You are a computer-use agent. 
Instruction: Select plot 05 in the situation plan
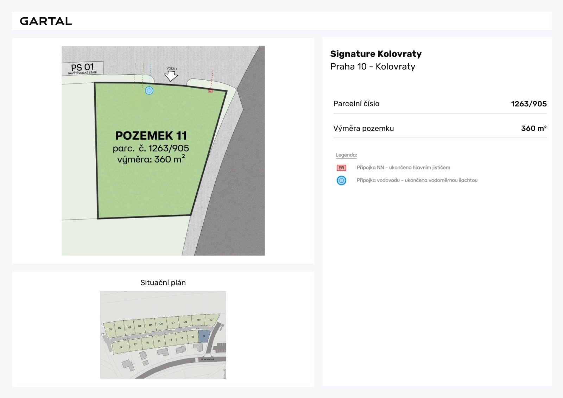(x=151, y=325)
